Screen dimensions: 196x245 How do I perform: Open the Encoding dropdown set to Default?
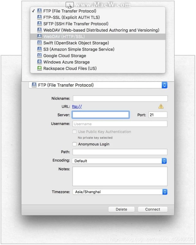(119, 161)
